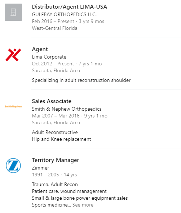This screenshot has height=213, width=181.
Task: Open the Territory Manager job title
Action: [x=56, y=160]
